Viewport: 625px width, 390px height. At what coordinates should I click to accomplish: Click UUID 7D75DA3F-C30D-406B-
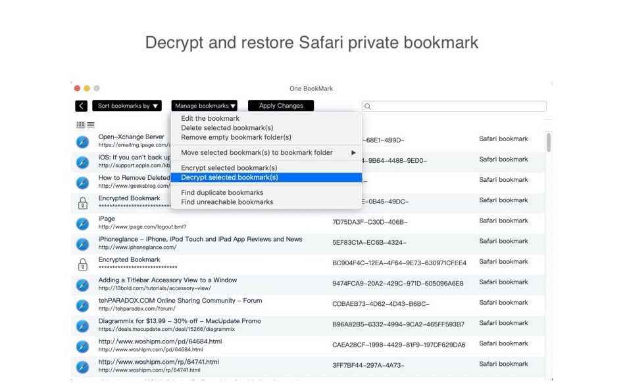[x=370, y=222]
